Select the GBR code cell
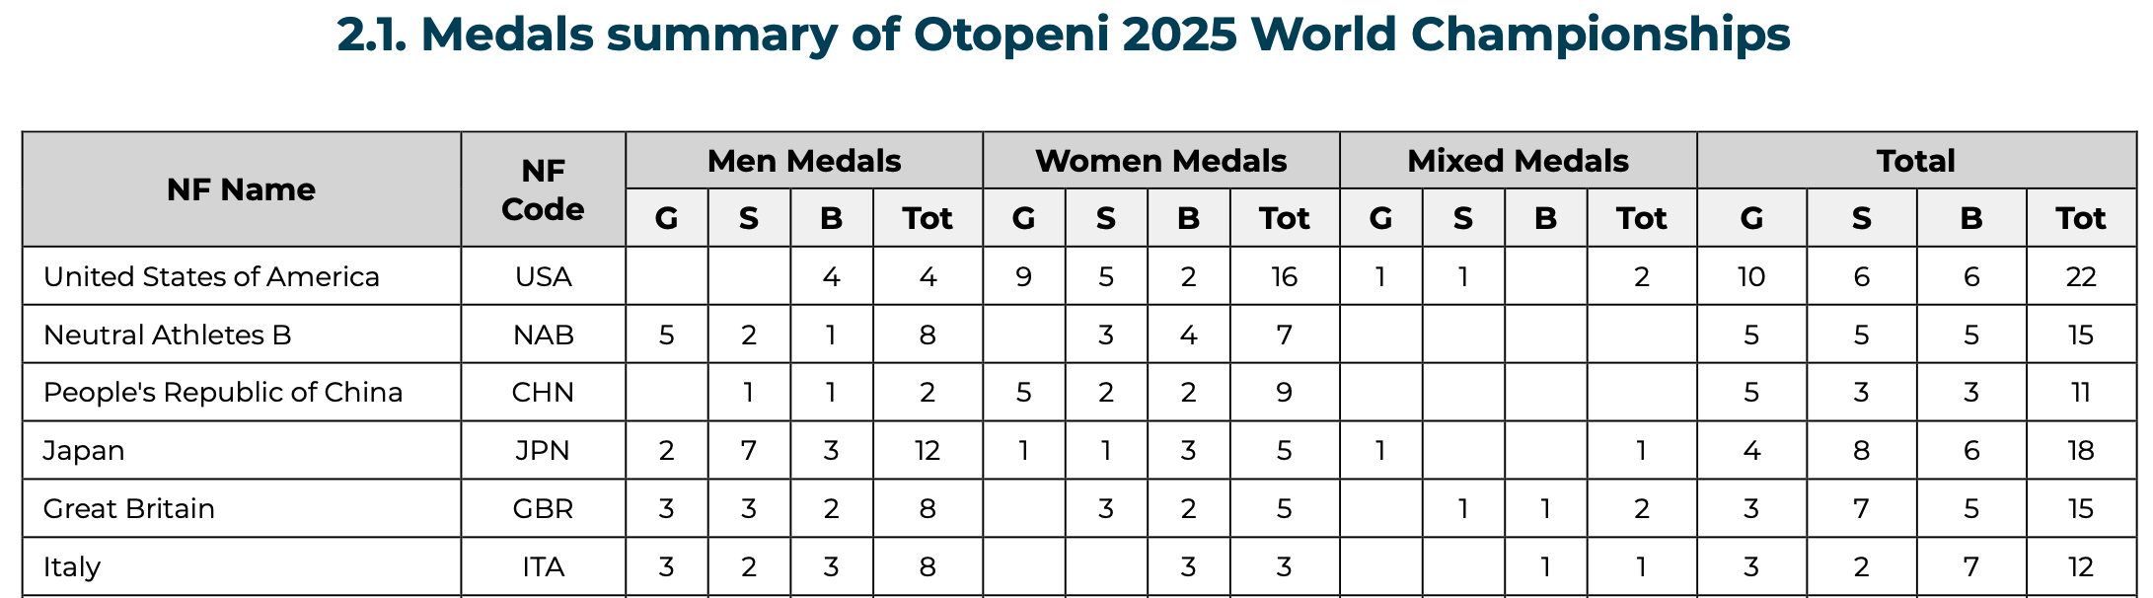Viewport: 2153px width, 598px height. point(543,509)
